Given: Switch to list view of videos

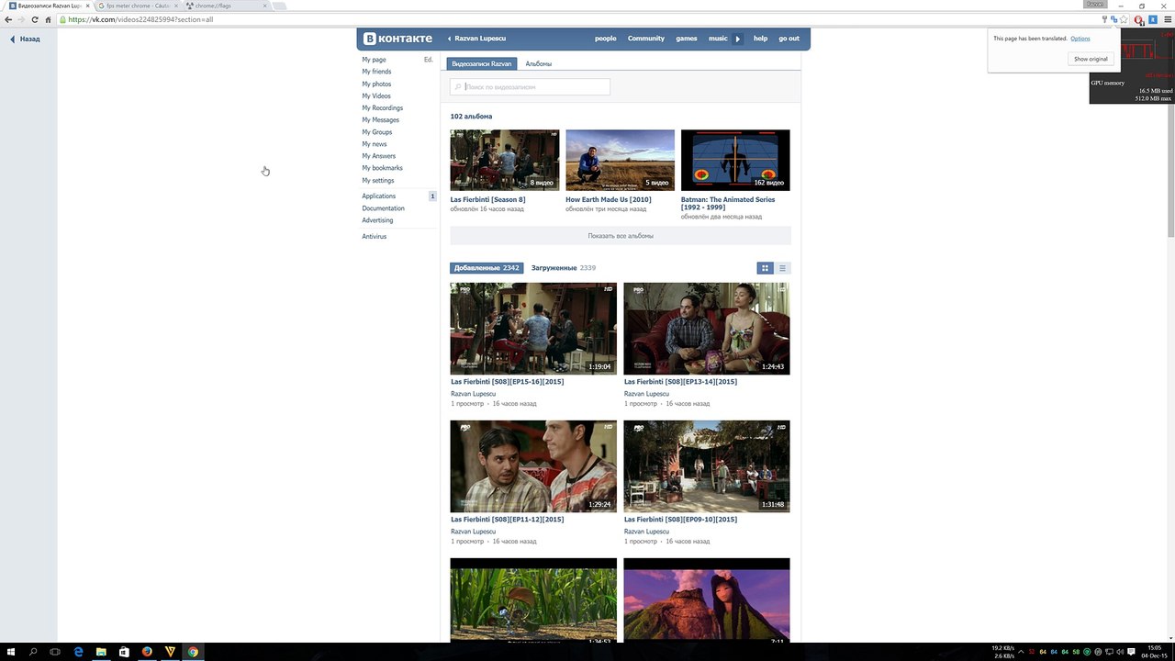Looking at the screenshot, I should point(782,268).
